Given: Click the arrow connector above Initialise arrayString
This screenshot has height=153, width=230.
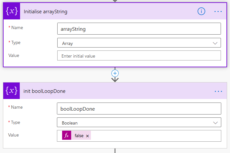Looking at the screenshot, I should pos(115,1).
